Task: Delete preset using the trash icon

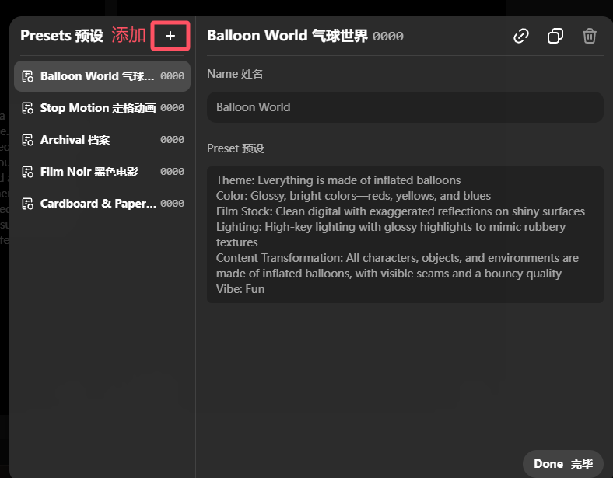Action: click(589, 36)
